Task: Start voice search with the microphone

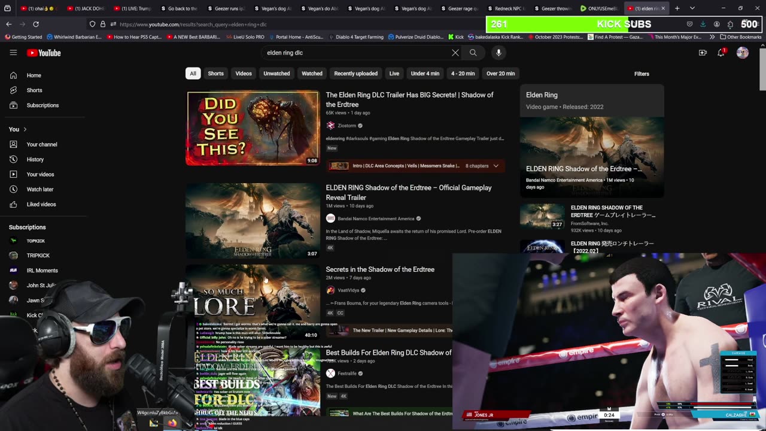Action: [x=498, y=53]
